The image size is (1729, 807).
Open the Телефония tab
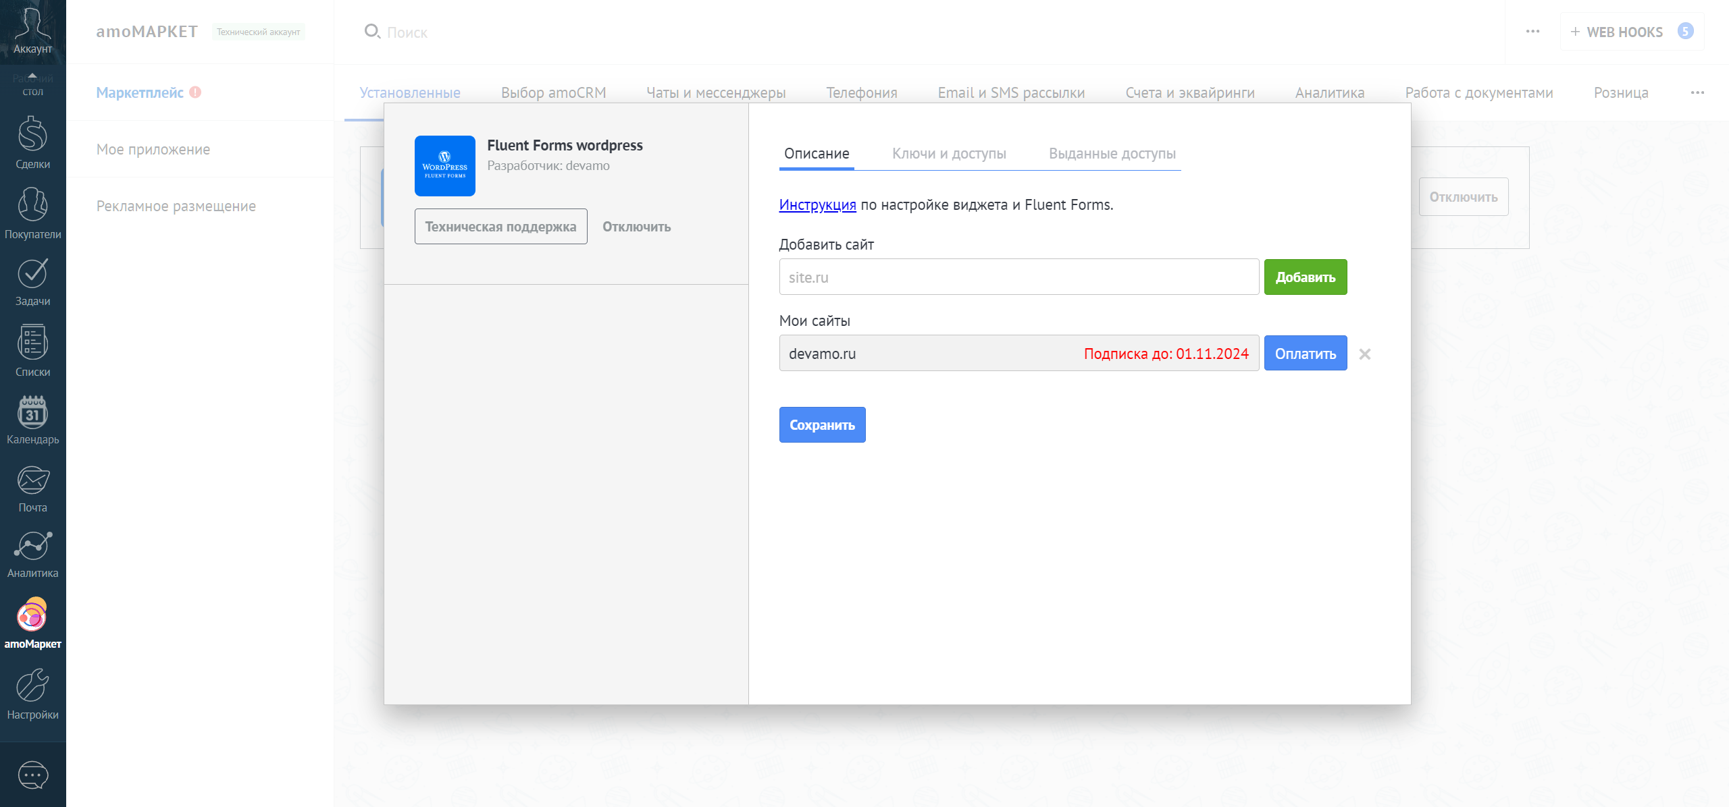pos(861,93)
